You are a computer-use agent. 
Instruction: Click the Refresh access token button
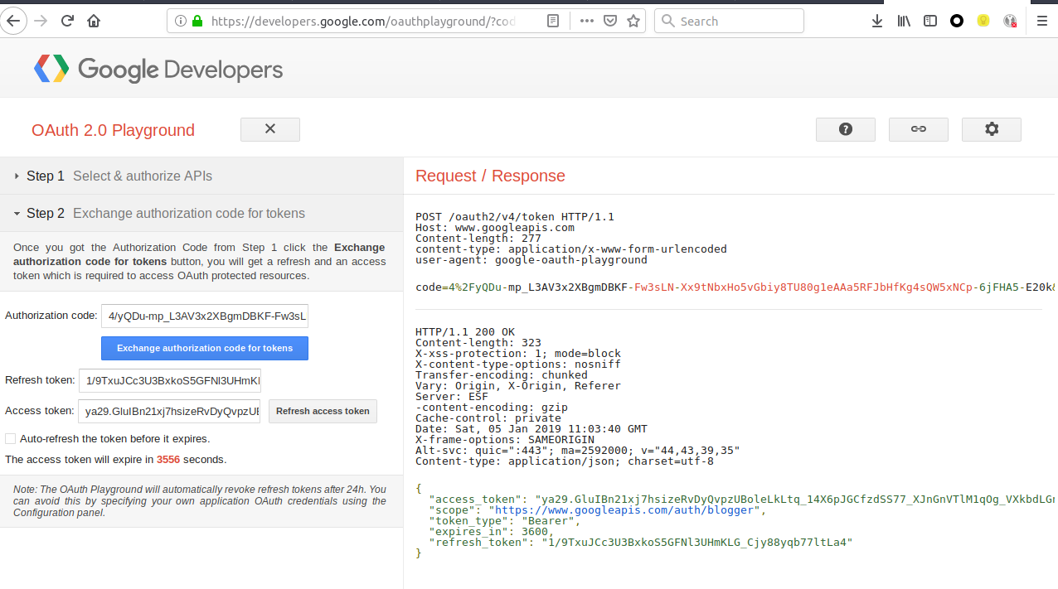tap(323, 411)
